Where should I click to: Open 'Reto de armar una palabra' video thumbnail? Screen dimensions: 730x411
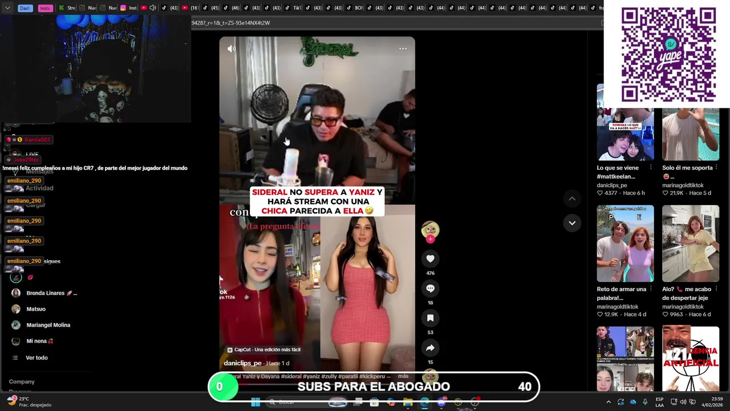[x=625, y=244]
